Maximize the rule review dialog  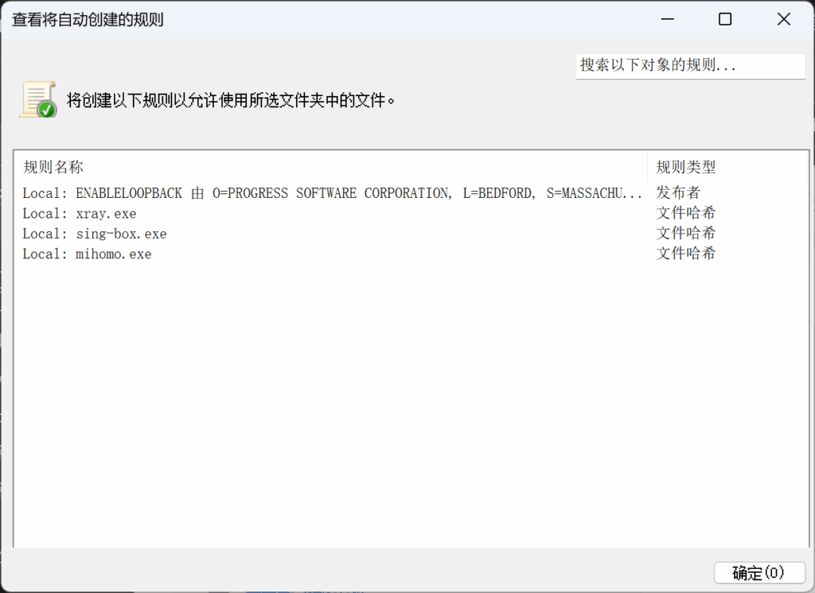click(x=724, y=20)
